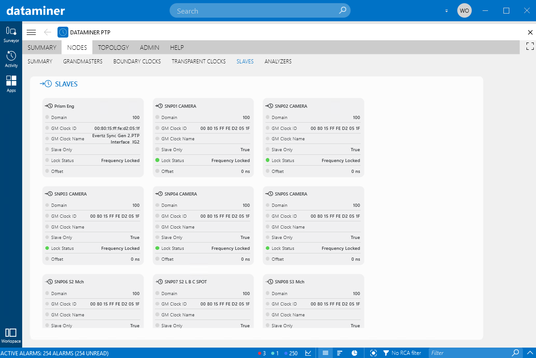Click the magnifier icon in the alarm filter
The width and height of the screenshot is (536, 358).
516,353
